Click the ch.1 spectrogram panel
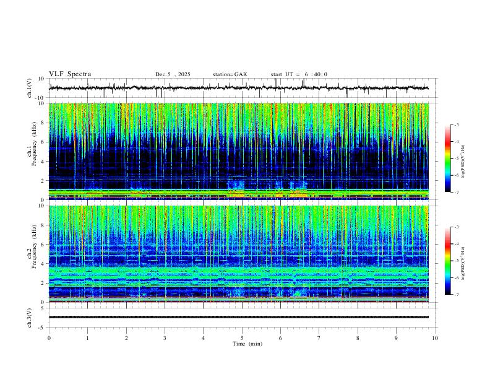The width and height of the screenshot is (490, 379). (x=239, y=151)
